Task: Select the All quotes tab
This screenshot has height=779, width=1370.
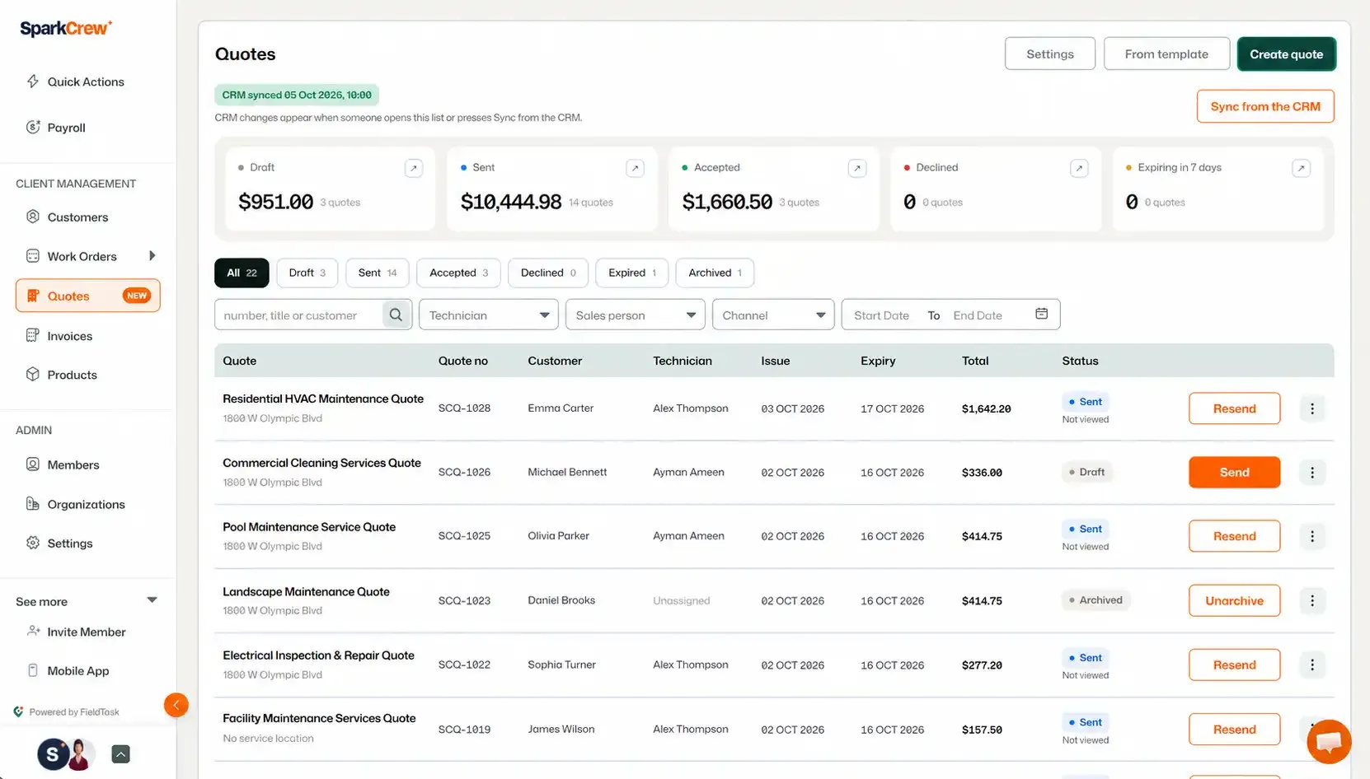Action: (x=242, y=273)
